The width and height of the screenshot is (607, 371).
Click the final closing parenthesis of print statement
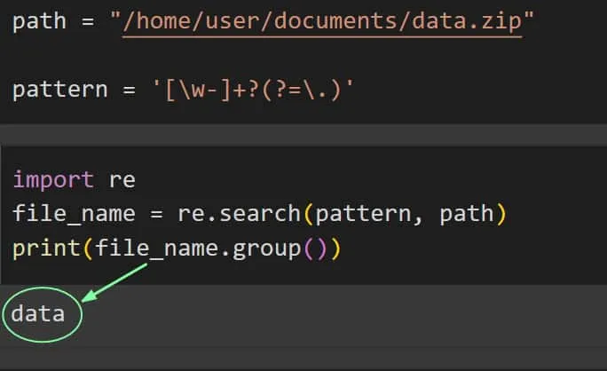click(x=334, y=248)
